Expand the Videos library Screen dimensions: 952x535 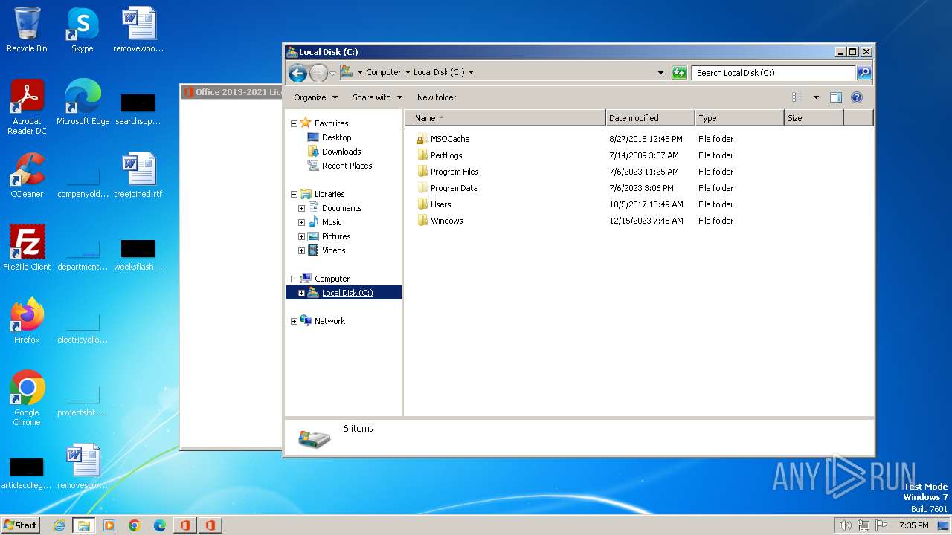point(301,250)
